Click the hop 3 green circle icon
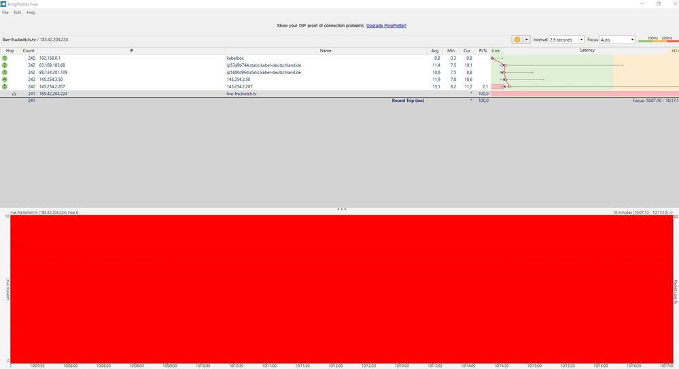679x369 pixels. [5, 72]
